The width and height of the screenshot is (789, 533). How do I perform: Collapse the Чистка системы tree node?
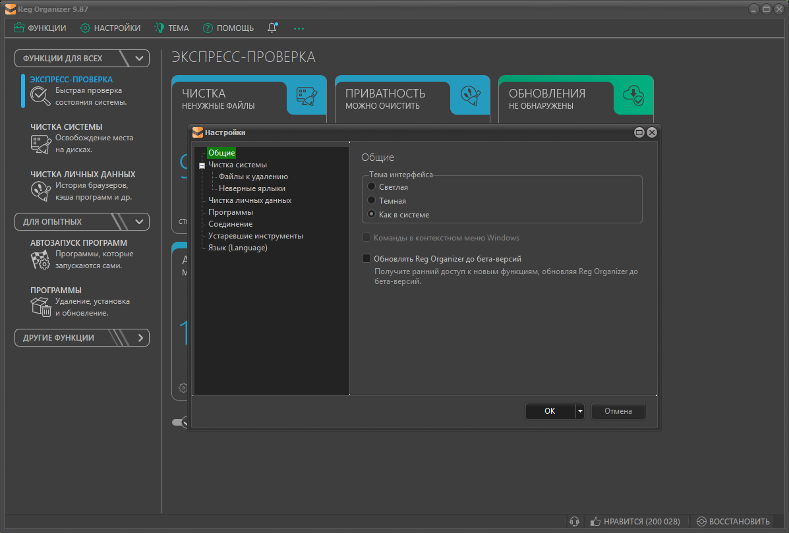pos(202,165)
